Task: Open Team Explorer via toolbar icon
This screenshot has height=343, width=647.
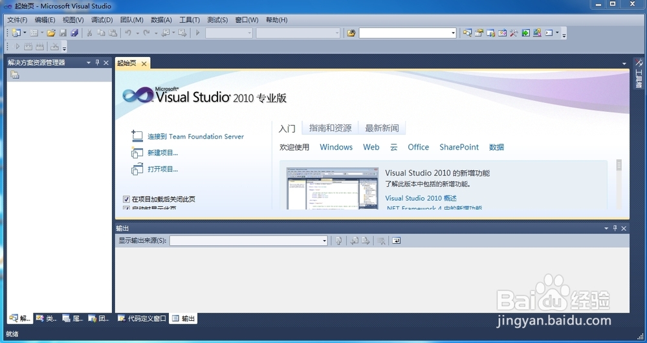Action: click(x=490, y=32)
